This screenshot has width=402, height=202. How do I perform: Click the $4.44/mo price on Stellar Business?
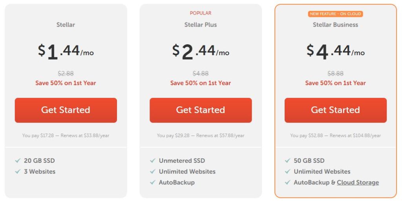click(336, 51)
